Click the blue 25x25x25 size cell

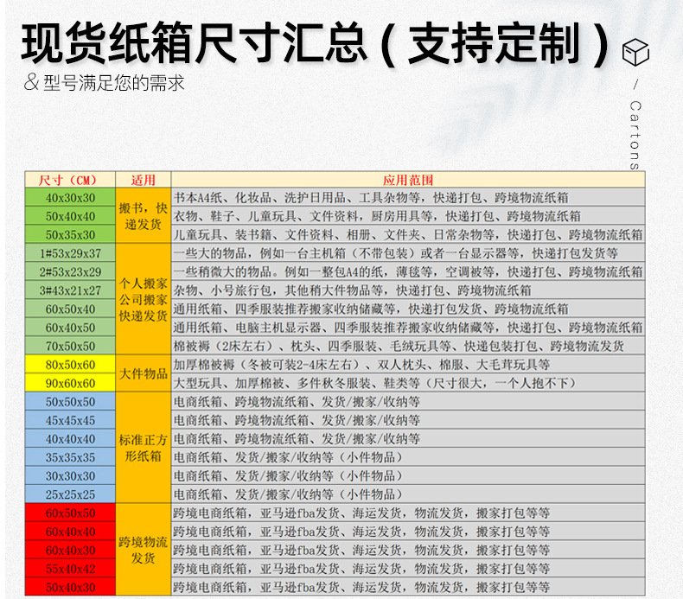point(71,494)
